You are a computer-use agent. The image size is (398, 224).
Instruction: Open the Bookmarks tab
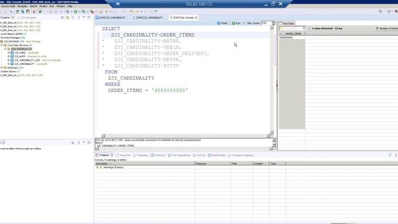pyautogui.click(x=157, y=155)
